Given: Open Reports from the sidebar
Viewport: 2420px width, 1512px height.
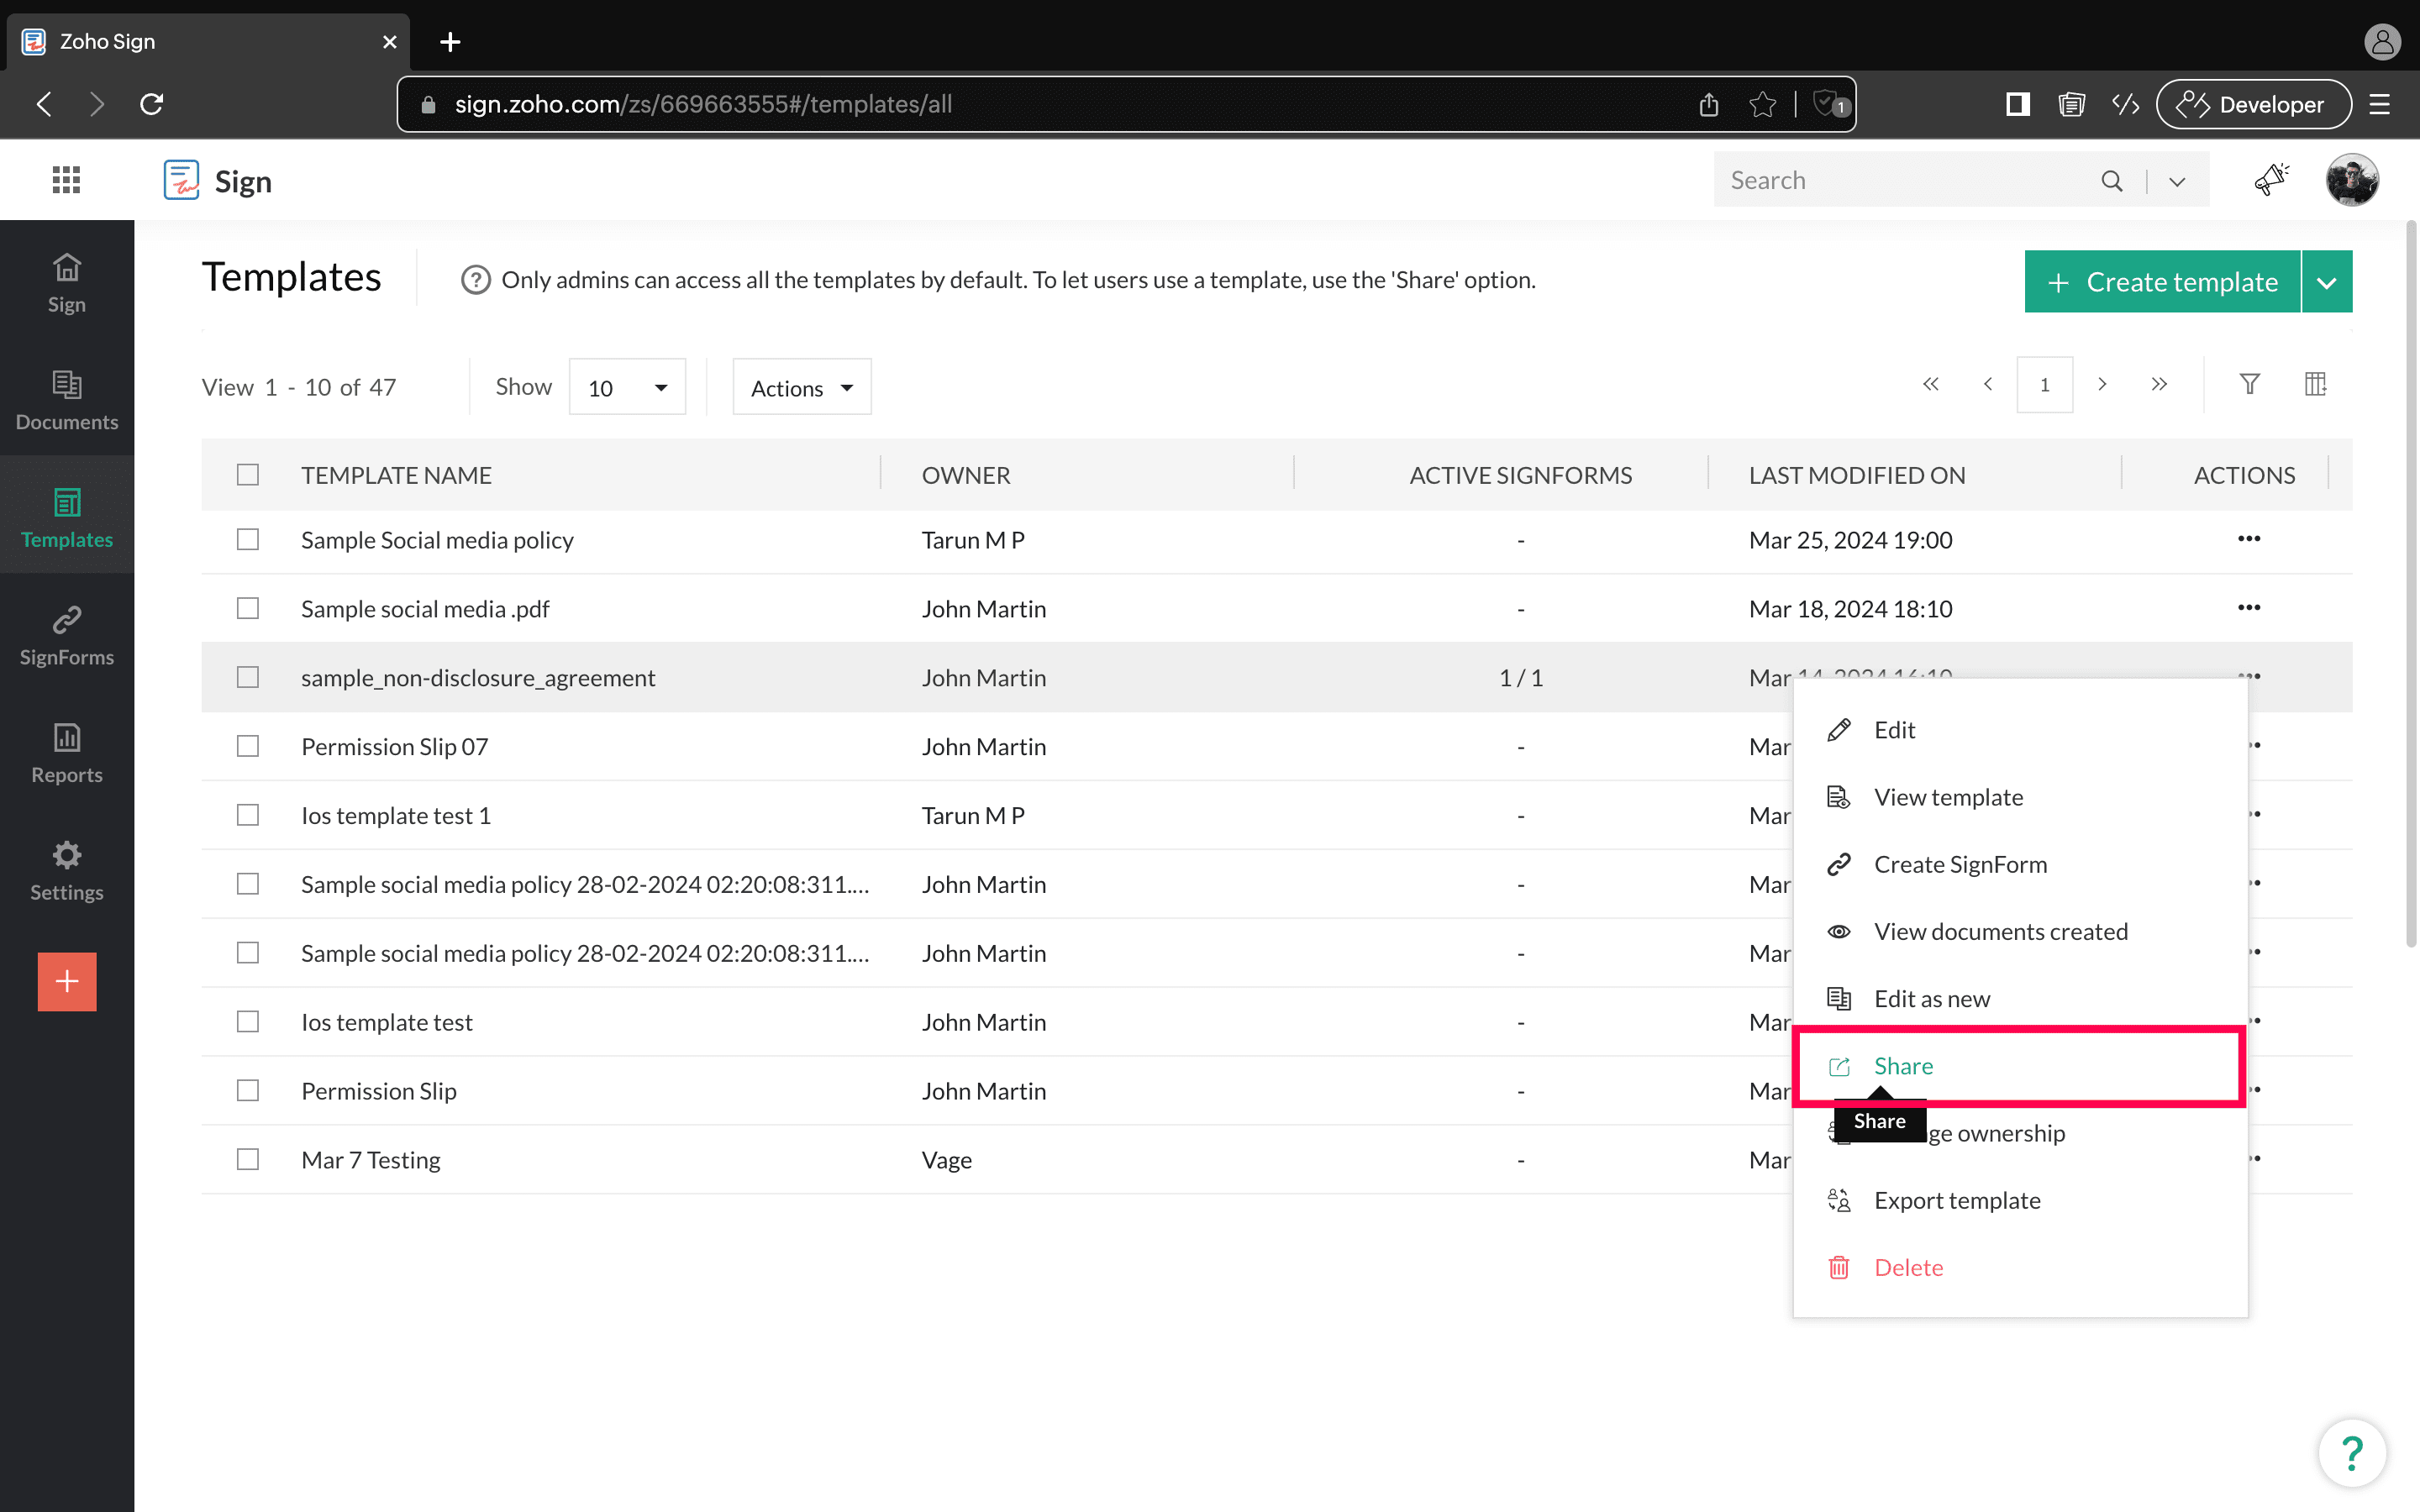Looking at the screenshot, I should point(66,752).
